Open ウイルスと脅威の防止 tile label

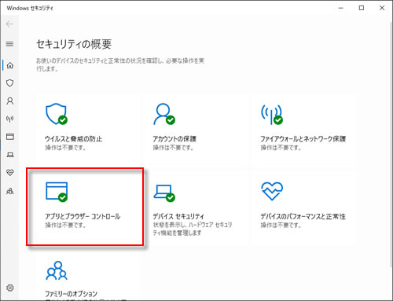click(x=74, y=138)
